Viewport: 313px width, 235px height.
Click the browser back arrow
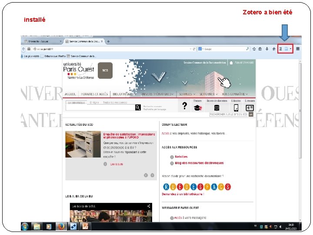click(x=23, y=49)
